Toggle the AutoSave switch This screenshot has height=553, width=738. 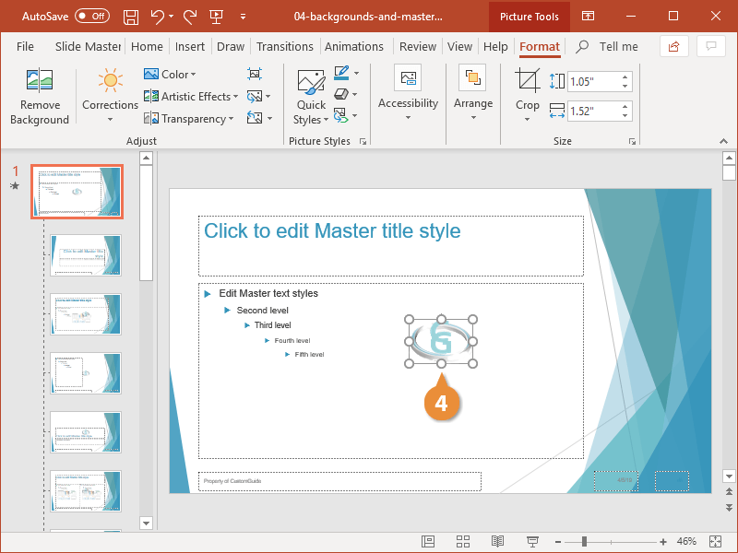[x=92, y=17]
